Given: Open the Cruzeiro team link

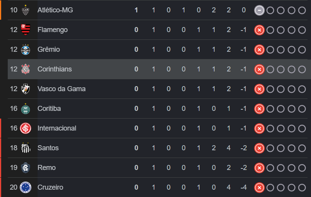Looking at the screenshot, I should (50, 187).
